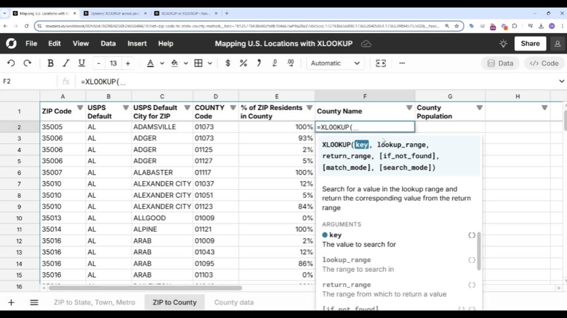The image size is (567, 318).
Task: Expand the formula bar chevron
Action: click(562, 81)
